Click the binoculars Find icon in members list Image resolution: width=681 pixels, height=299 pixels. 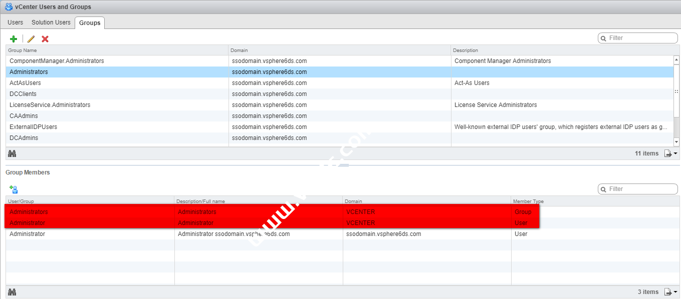(13, 292)
